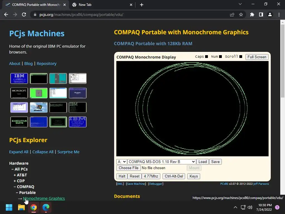Screen dimensions: 285x214
Task: Bookmark this page with the star icon
Action: [x=241, y=14]
